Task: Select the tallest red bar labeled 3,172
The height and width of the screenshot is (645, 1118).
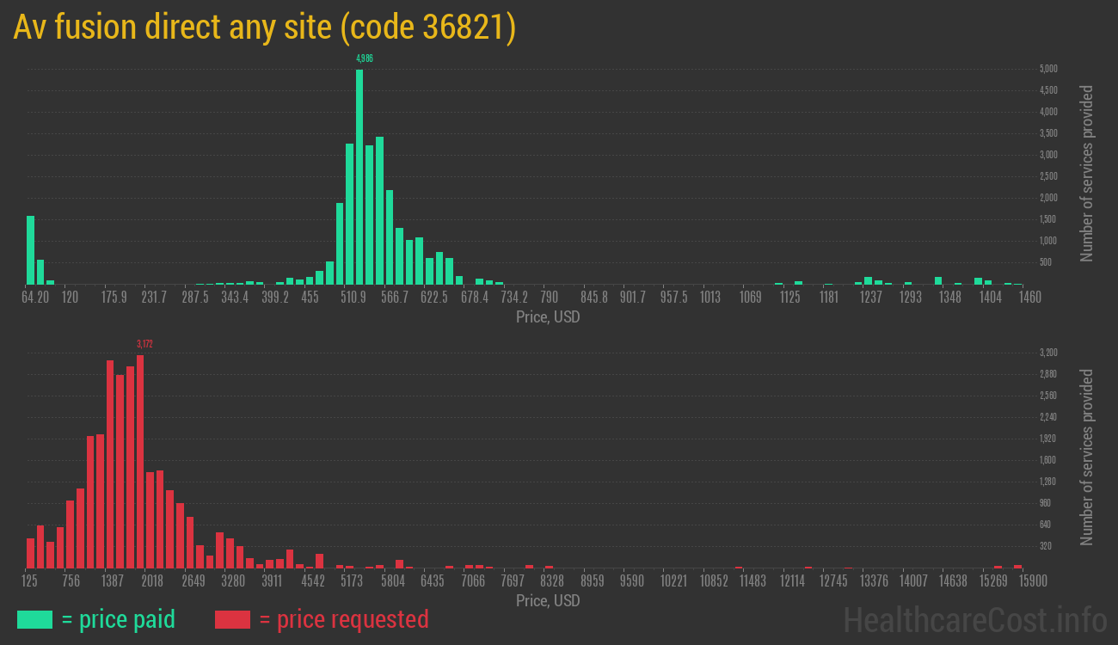Action: tap(140, 461)
